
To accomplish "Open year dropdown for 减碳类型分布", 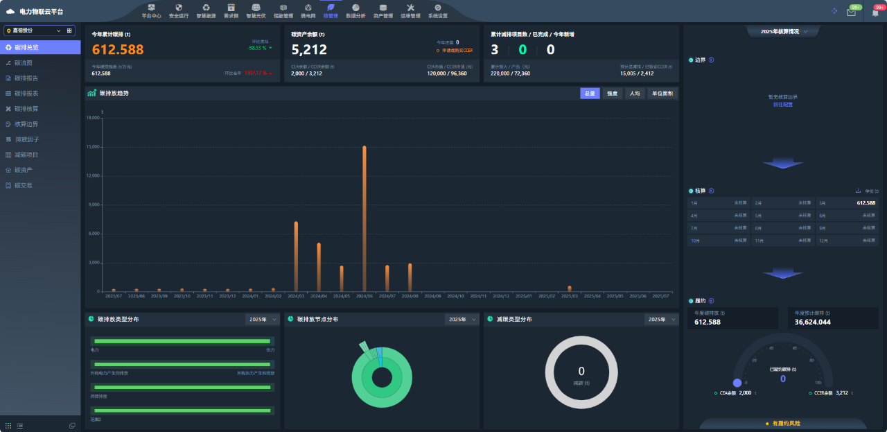I will pyautogui.click(x=662, y=320).
